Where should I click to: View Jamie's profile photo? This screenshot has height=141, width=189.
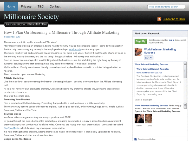click(148, 118)
